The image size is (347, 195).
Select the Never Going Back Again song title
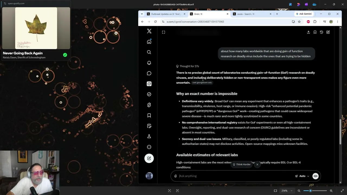(23, 53)
